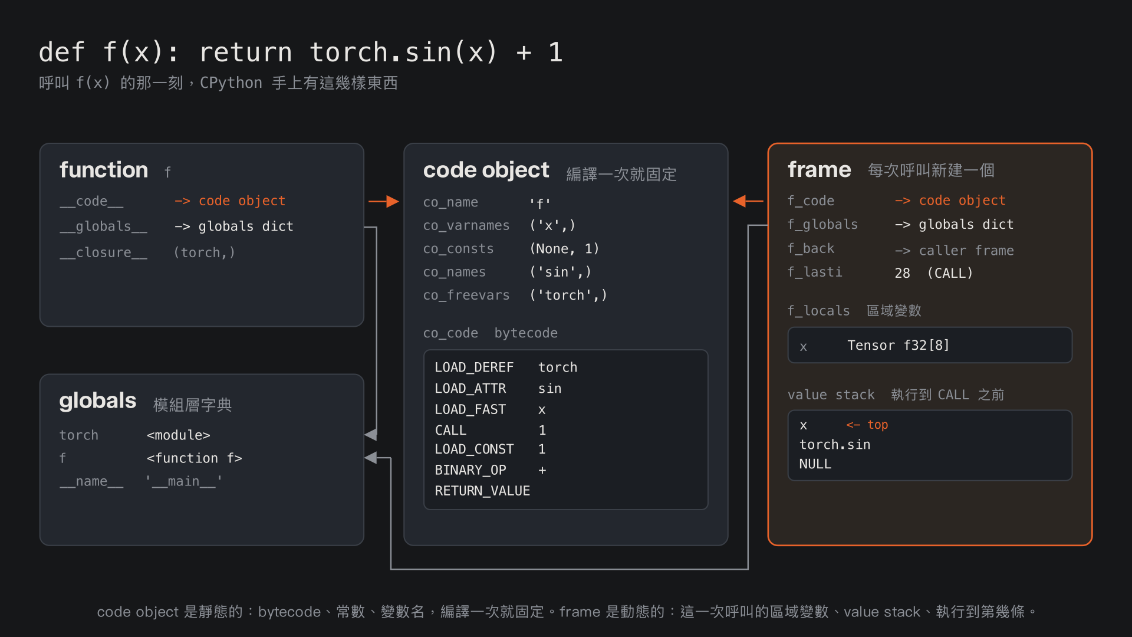The image size is (1132, 637).
Task: Click the '(torch,)' closure value
Action: pos(205,252)
